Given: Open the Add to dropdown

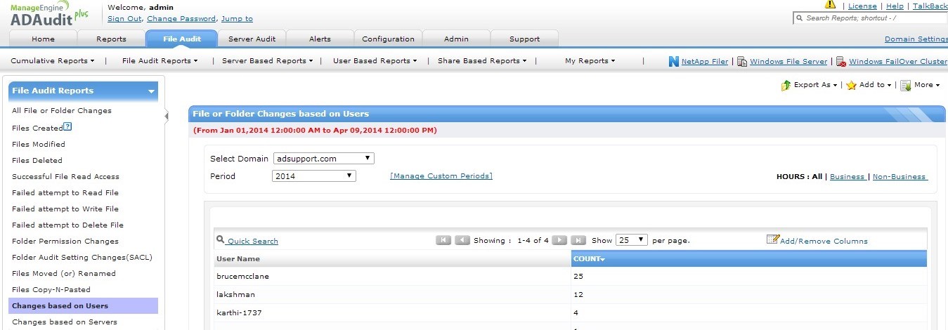Looking at the screenshot, I should tap(875, 85).
